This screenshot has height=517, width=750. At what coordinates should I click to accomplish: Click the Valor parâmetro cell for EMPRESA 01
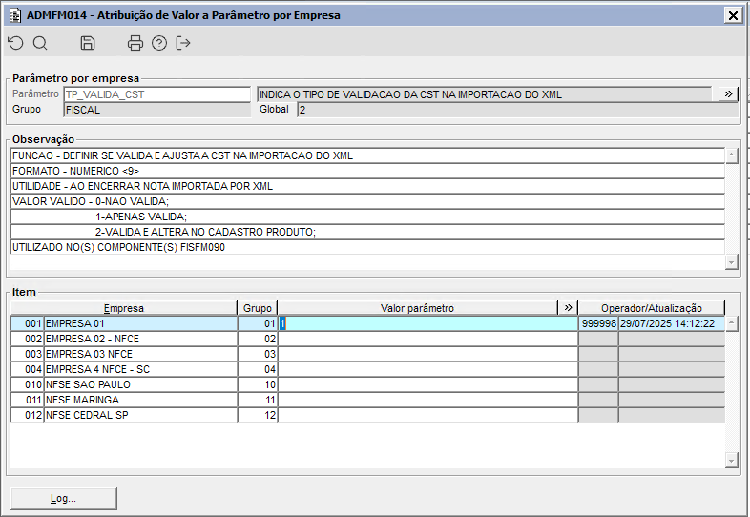point(428,323)
